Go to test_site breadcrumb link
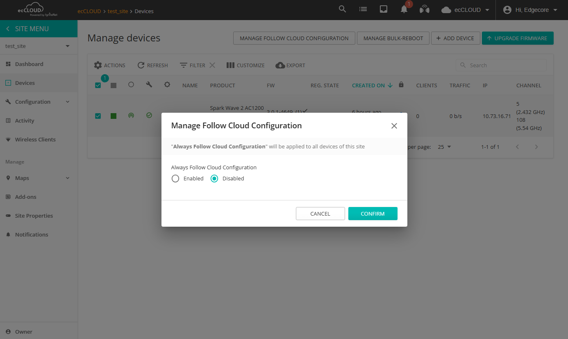This screenshot has width=568, height=339. click(x=118, y=11)
